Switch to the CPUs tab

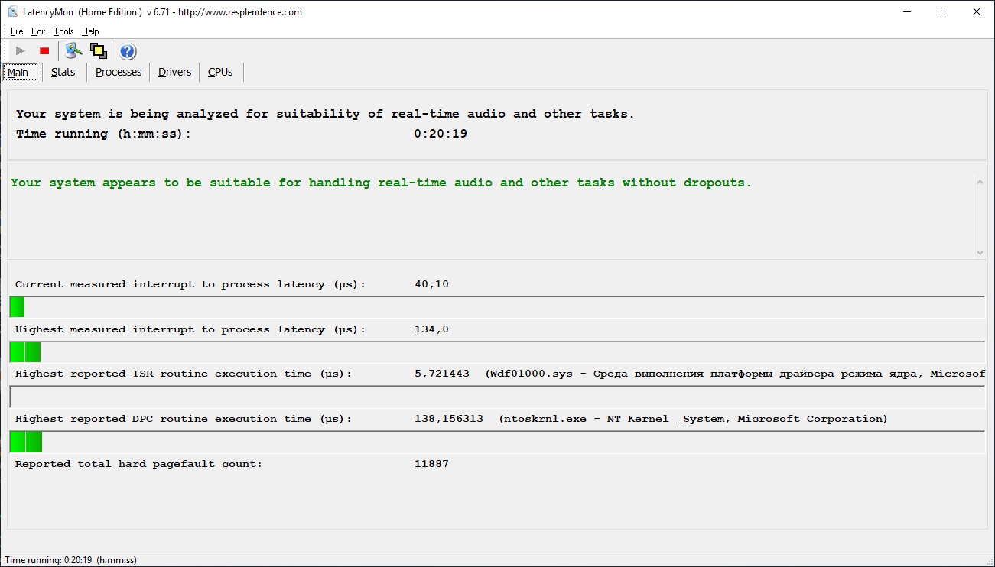coord(220,72)
